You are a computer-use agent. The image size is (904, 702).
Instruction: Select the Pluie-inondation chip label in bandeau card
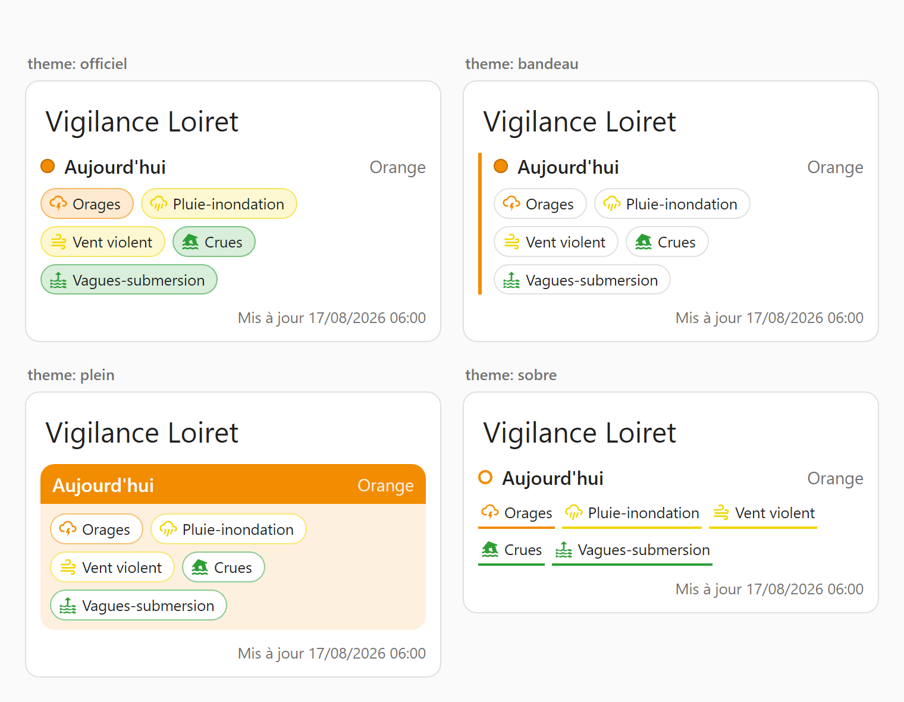682,204
